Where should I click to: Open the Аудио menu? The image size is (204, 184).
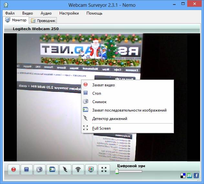pos(46,13)
